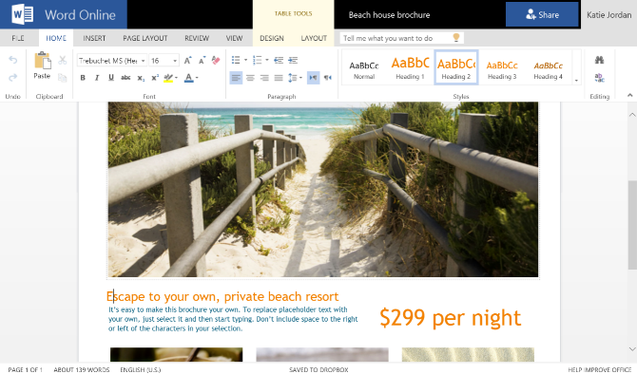Open highlight color dropdown arrow
Viewport: 637px width, 374px height.
pyautogui.click(x=176, y=78)
